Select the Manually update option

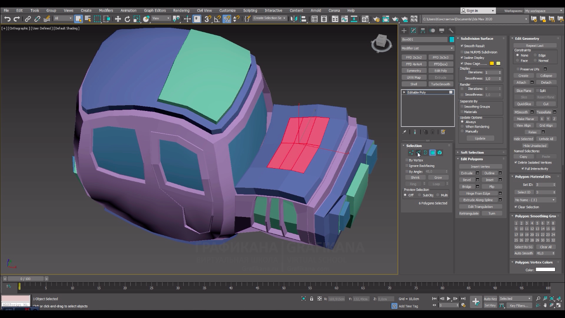462,131
